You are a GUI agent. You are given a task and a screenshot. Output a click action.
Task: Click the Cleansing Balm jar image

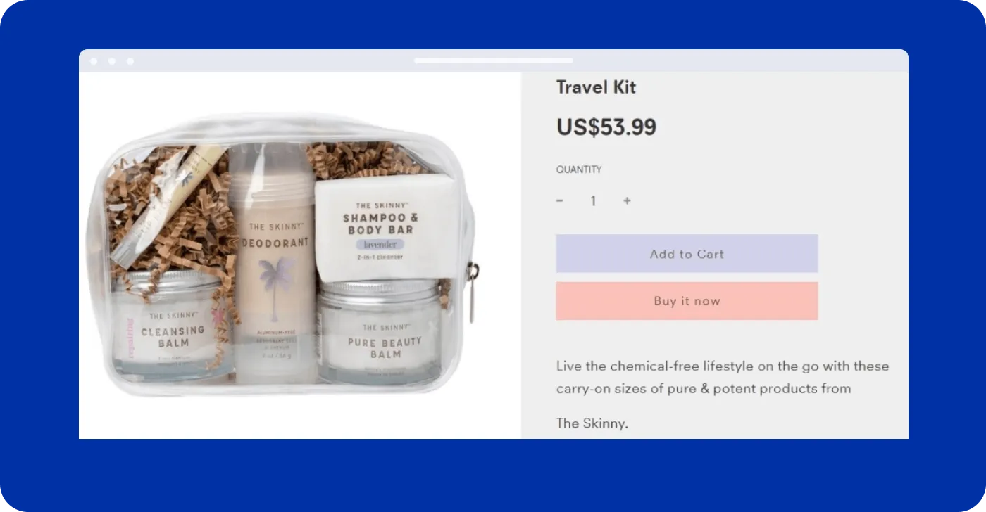[x=172, y=324]
